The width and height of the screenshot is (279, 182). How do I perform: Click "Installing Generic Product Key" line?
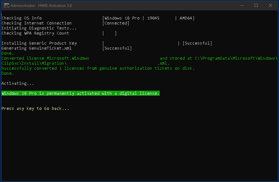point(39,43)
